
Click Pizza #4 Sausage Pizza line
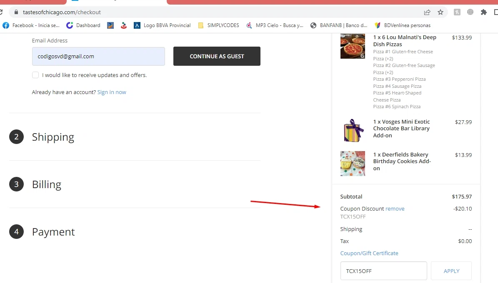[397, 86]
